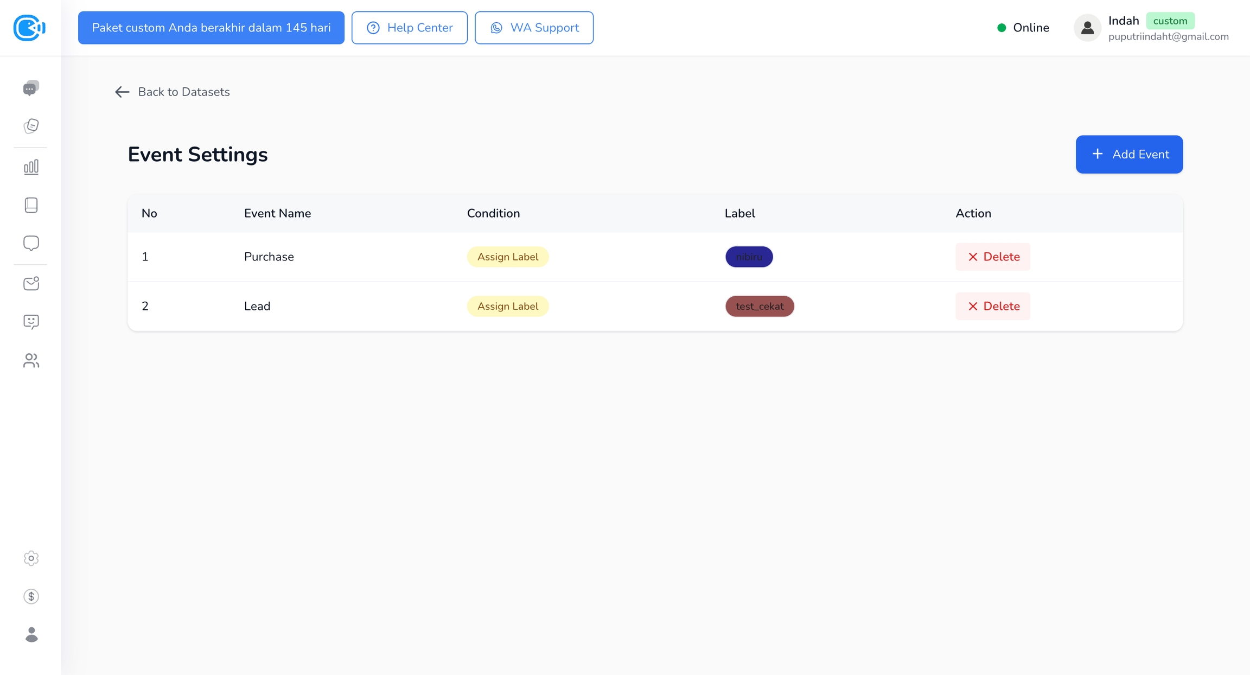Viewport: 1250px width, 675px height.
Task: Open the contacts people sidebar icon
Action: (31, 360)
